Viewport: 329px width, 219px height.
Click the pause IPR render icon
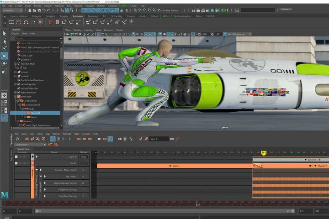coord(227,10)
